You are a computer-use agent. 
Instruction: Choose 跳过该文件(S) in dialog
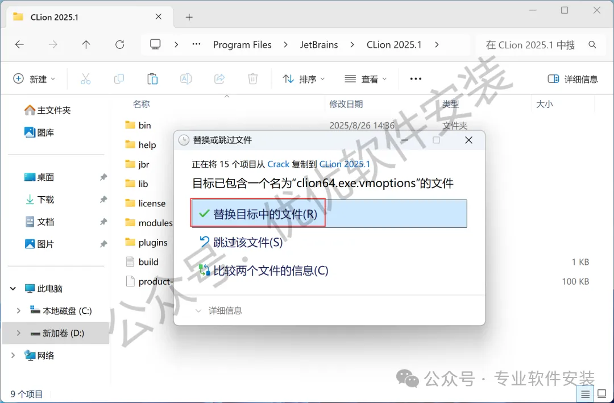click(x=241, y=243)
